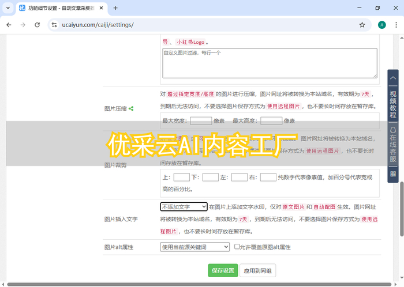Click the 右 crop input field
The height and width of the screenshot is (287, 404).
click(x=268, y=177)
